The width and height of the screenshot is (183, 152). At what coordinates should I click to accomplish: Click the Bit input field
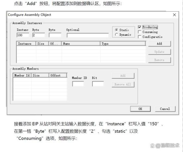tap(98, 84)
